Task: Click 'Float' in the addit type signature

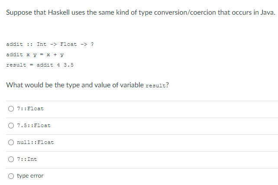Action: (68, 44)
